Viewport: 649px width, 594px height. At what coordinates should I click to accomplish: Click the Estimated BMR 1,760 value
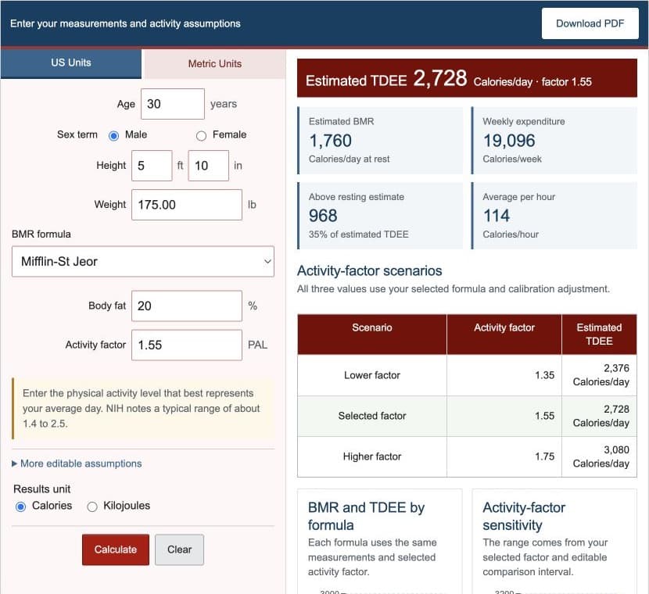pos(330,141)
